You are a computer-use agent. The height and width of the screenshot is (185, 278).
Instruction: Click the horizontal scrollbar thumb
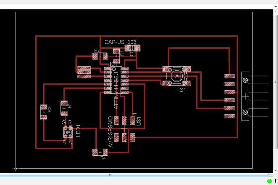134,175
